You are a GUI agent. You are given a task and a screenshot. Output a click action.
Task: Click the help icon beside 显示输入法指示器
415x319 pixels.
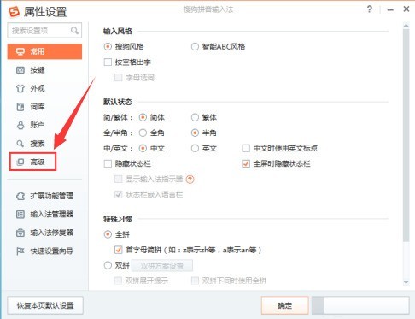point(190,180)
